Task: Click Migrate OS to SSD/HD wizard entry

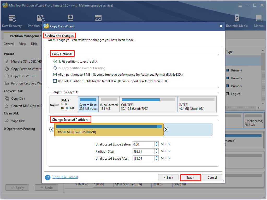Action: [x=23, y=61]
